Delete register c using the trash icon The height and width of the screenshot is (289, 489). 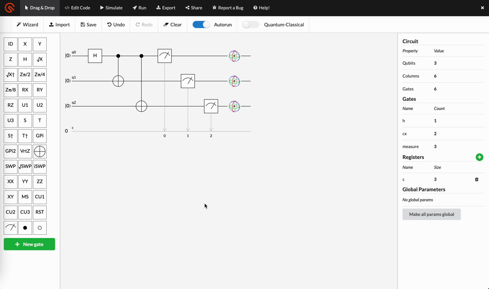click(x=476, y=179)
